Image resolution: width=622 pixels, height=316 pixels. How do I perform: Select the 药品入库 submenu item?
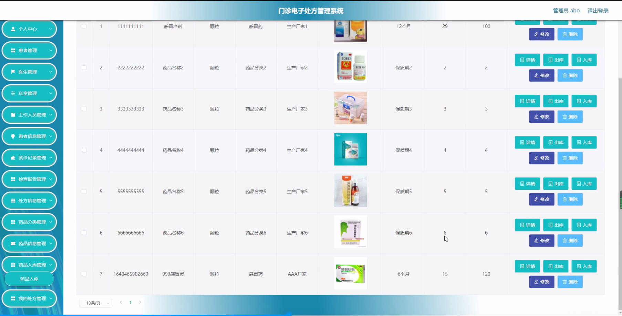pos(29,279)
